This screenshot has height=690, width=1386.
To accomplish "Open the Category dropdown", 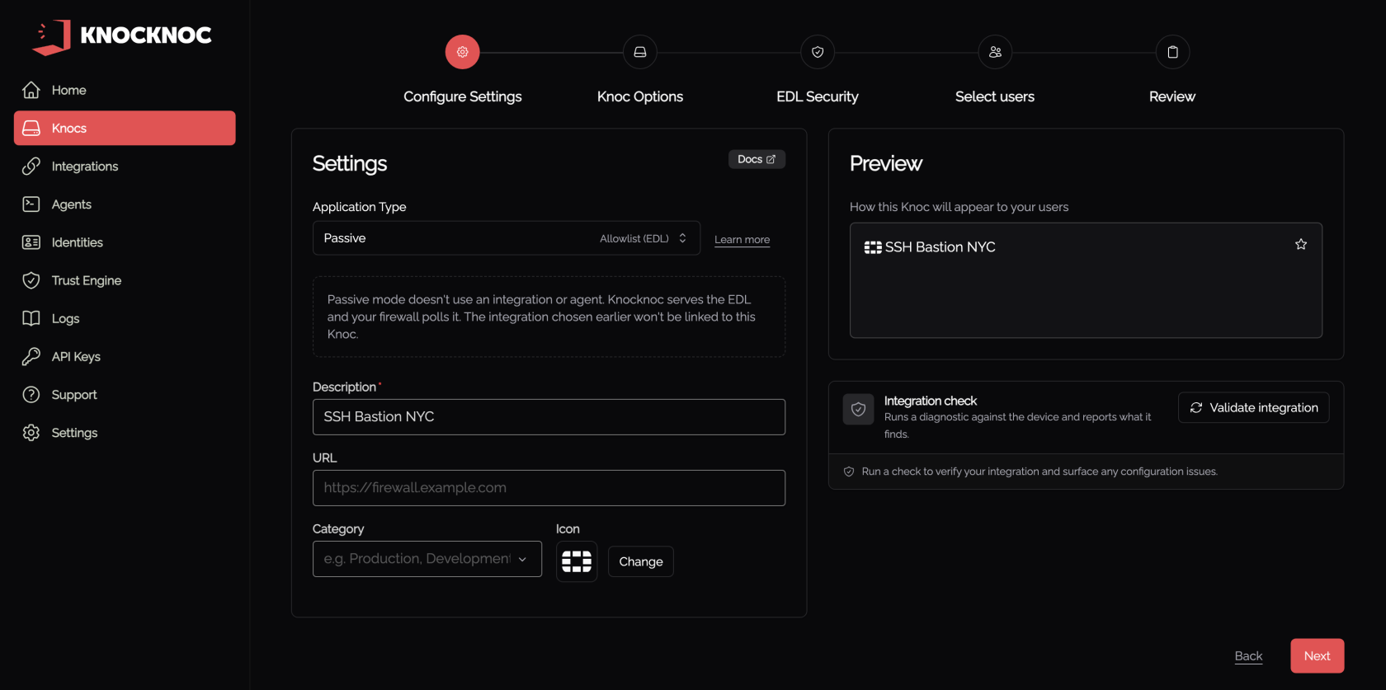I will (x=427, y=559).
